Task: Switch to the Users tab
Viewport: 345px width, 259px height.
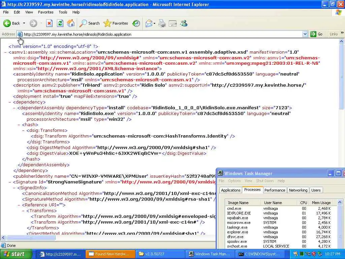Action: coord(316,190)
